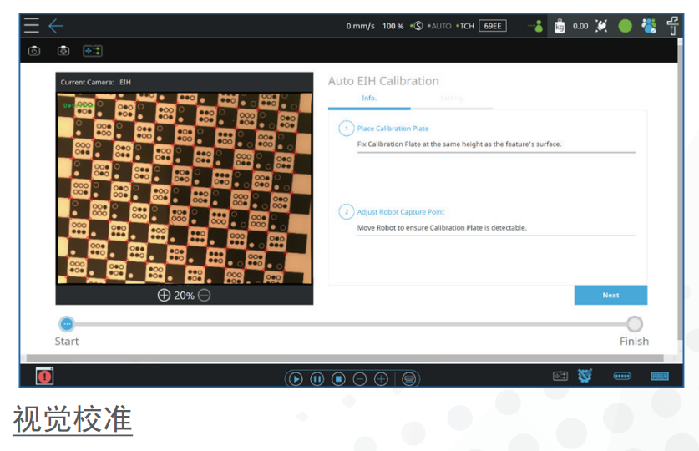Image resolution: width=699 pixels, height=451 pixels.
Task: Click the payload kg weight icon
Action: (560, 26)
